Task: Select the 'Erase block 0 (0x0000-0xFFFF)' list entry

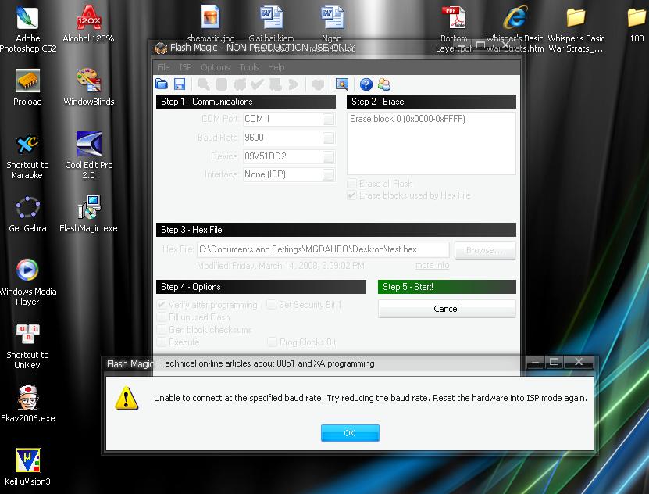Action: pyautogui.click(x=408, y=119)
